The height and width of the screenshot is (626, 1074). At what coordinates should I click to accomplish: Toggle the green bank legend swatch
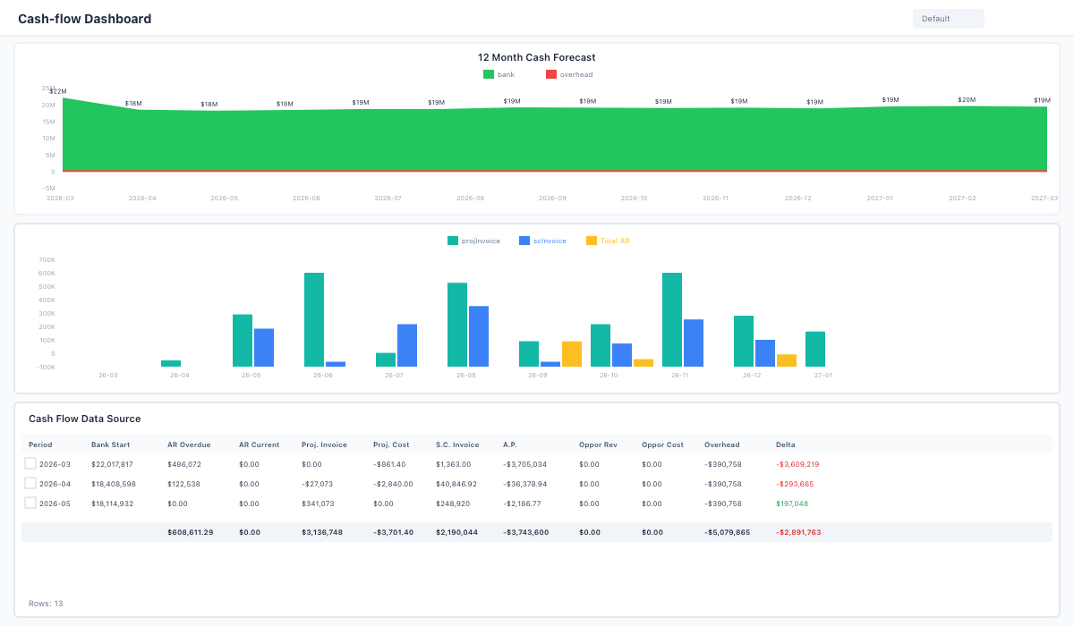pyautogui.click(x=489, y=75)
